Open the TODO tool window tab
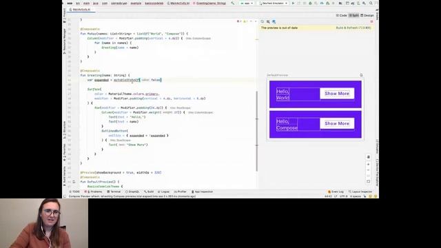441x248 pixels. pyautogui.click(x=74, y=192)
